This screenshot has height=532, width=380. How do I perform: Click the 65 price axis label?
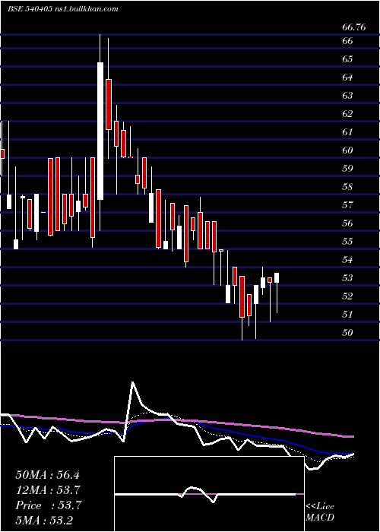point(348,59)
